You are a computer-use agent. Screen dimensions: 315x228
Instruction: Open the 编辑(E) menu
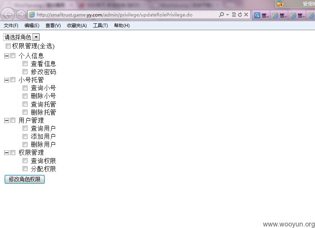pos(32,26)
